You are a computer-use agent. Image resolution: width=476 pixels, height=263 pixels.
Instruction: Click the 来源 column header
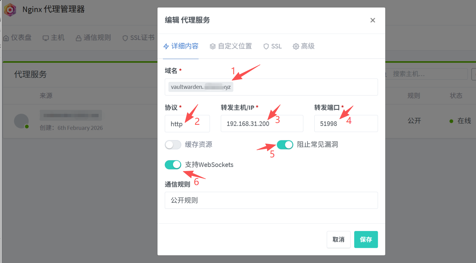(x=46, y=96)
